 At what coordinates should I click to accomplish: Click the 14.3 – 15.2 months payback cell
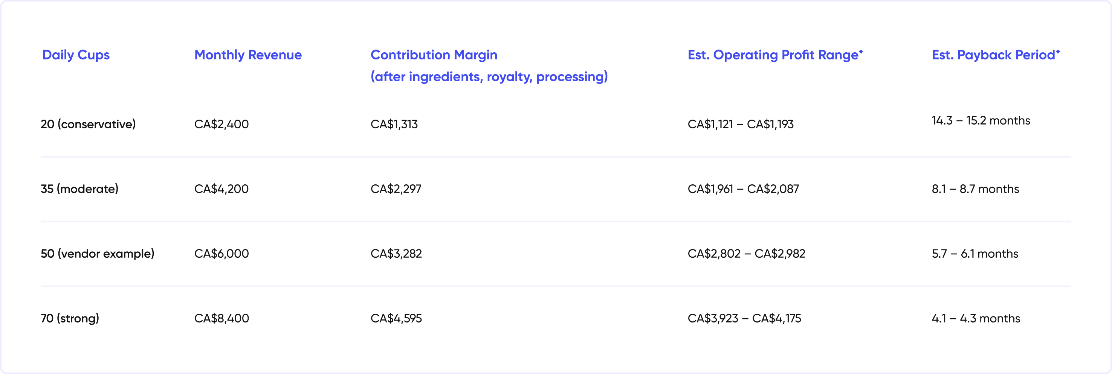(981, 120)
